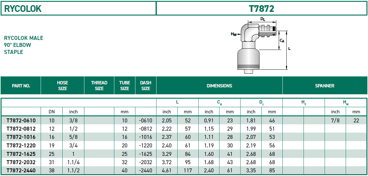Click dash size -1625 cell
368x176 pixels.
coord(146,154)
